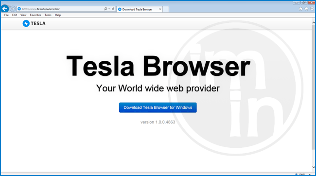This screenshot has height=176, width=316.
Task: Go back with the browser back arrow
Action: pyautogui.click(x=5, y=9)
